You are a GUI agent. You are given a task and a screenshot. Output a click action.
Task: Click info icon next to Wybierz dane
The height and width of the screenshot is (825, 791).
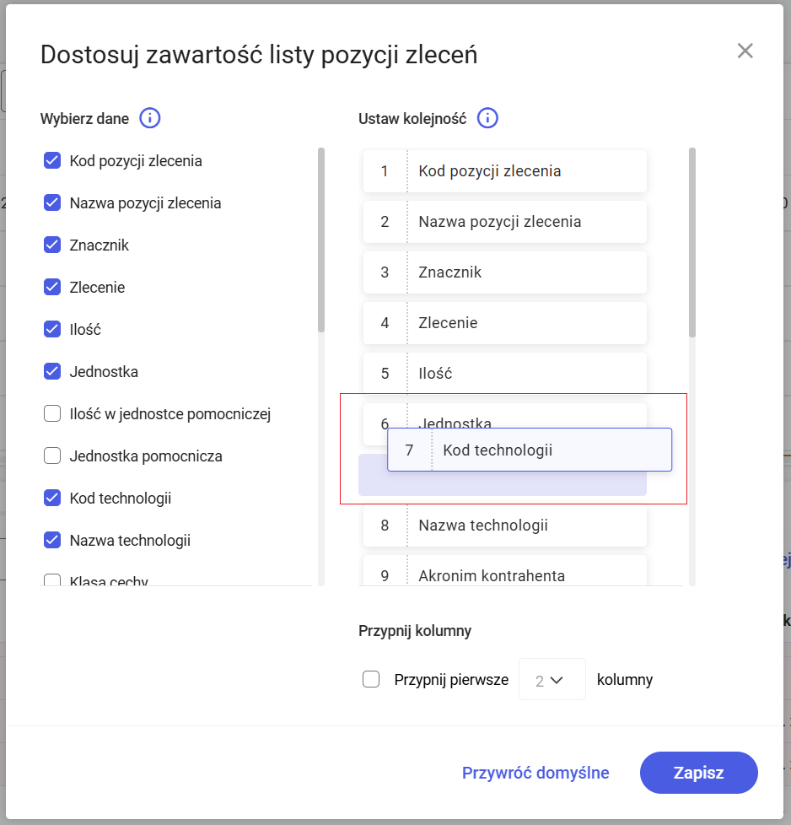(150, 118)
